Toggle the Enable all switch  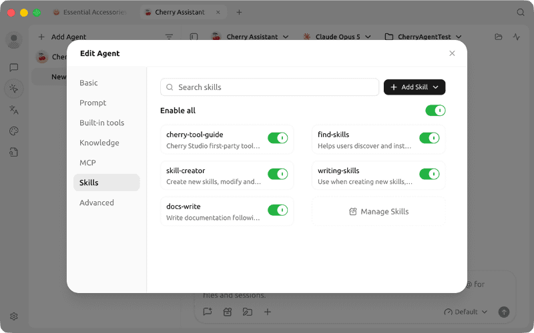(x=435, y=111)
